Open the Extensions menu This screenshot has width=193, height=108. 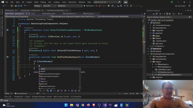(72, 2)
